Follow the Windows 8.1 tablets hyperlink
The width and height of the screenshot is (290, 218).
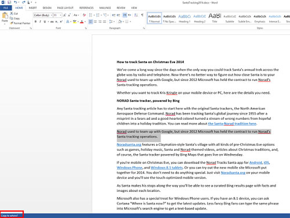[x=166, y=167]
